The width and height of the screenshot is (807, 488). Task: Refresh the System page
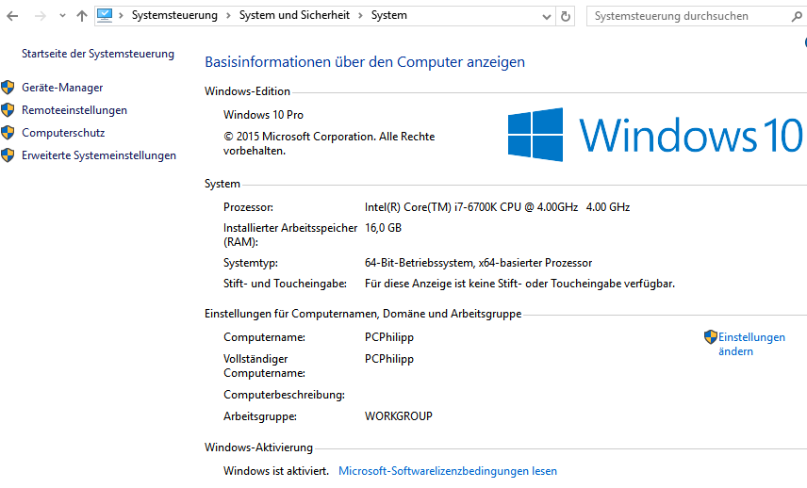[565, 16]
